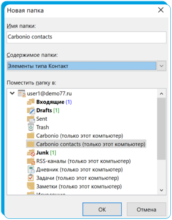Click the Sent folder icon
This screenshot has width=172, height=220.
coord(31,119)
